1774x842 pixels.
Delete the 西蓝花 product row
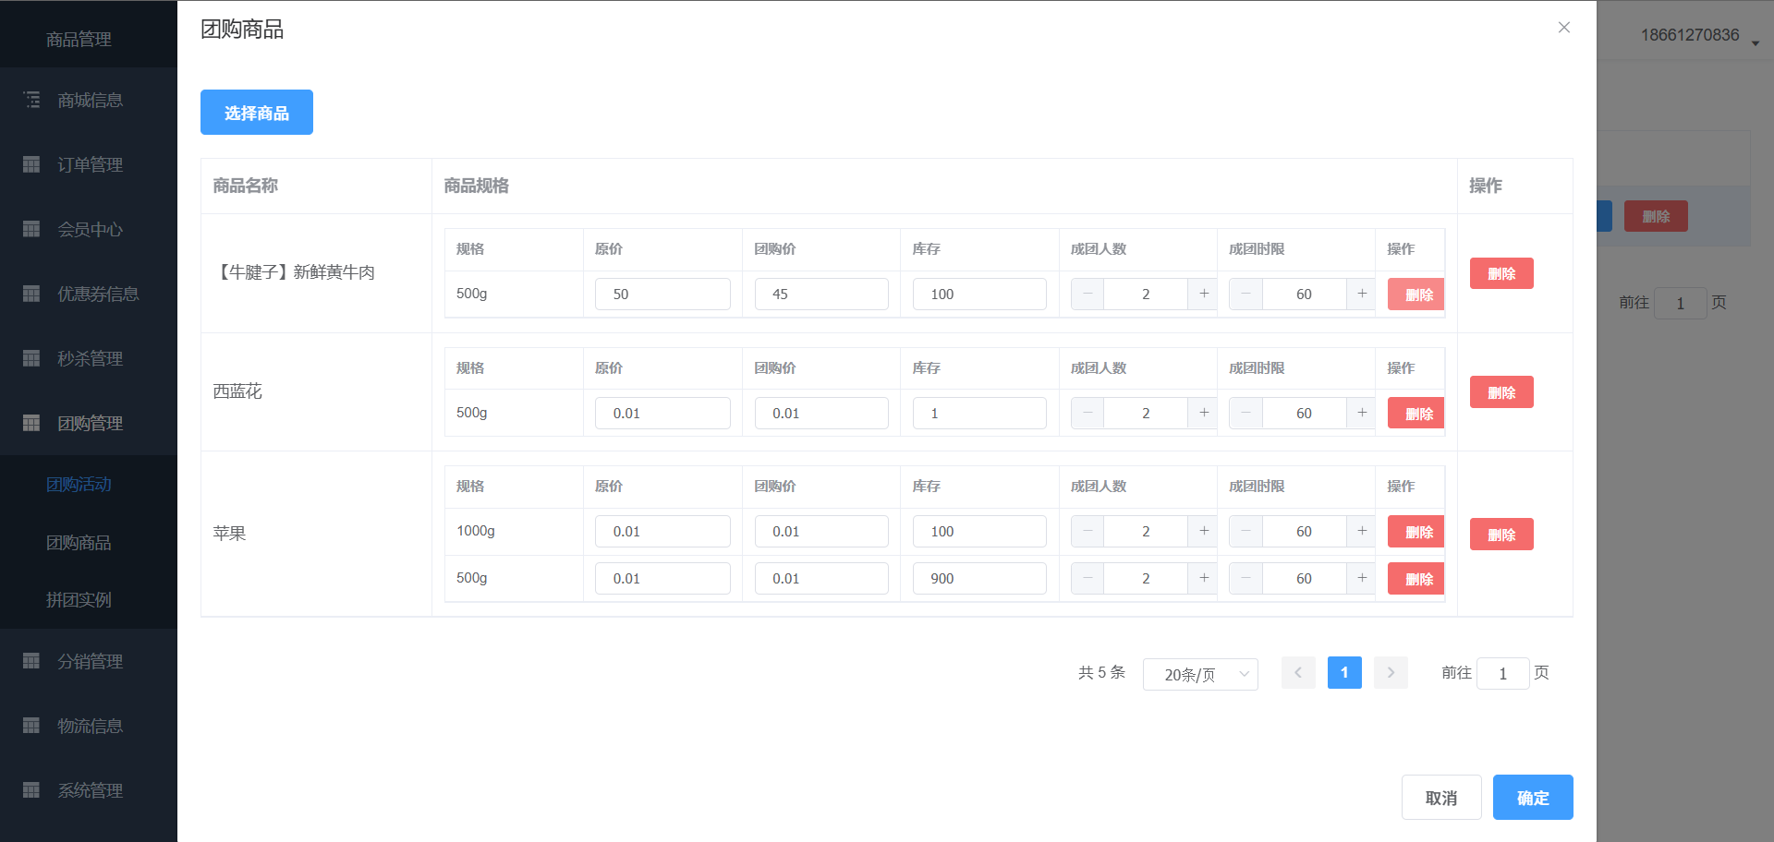pyautogui.click(x=1501, y=392)
